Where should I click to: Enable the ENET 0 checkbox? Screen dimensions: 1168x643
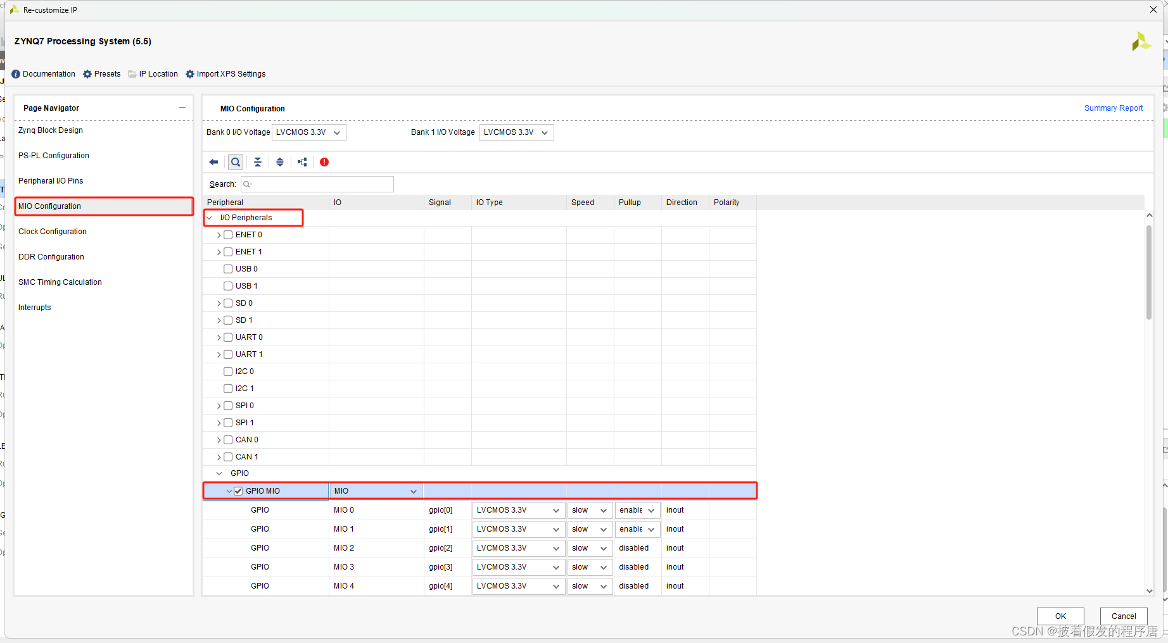coord(228,235)
